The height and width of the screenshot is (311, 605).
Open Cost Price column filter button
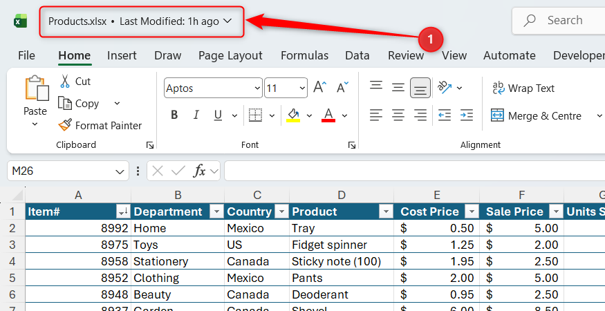pyautogui.click(x=472, y=212)
